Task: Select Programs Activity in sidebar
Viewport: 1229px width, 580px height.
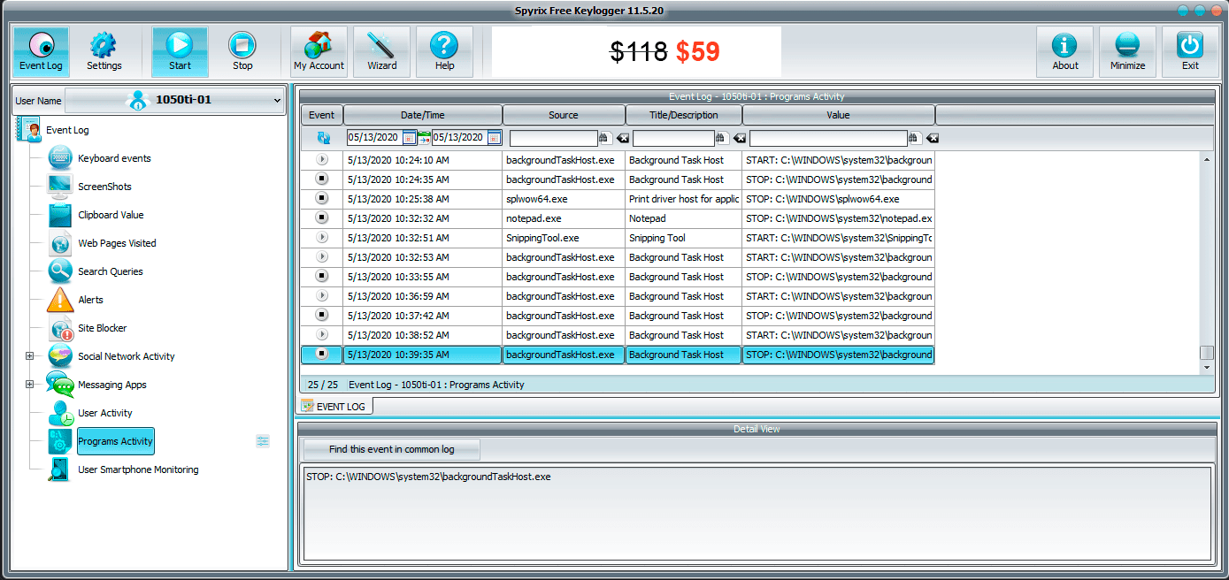Action: (x=115, y=441)
